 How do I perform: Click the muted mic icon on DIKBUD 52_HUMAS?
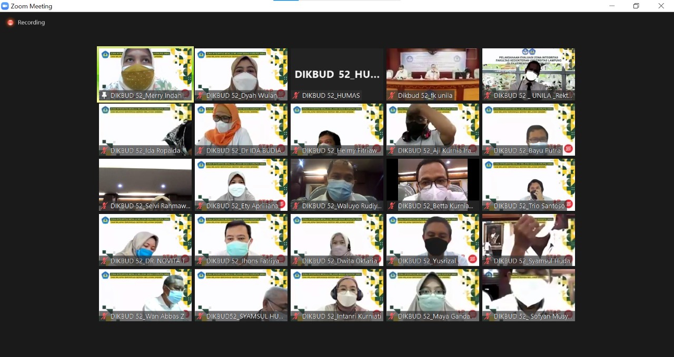coord(296,96)
